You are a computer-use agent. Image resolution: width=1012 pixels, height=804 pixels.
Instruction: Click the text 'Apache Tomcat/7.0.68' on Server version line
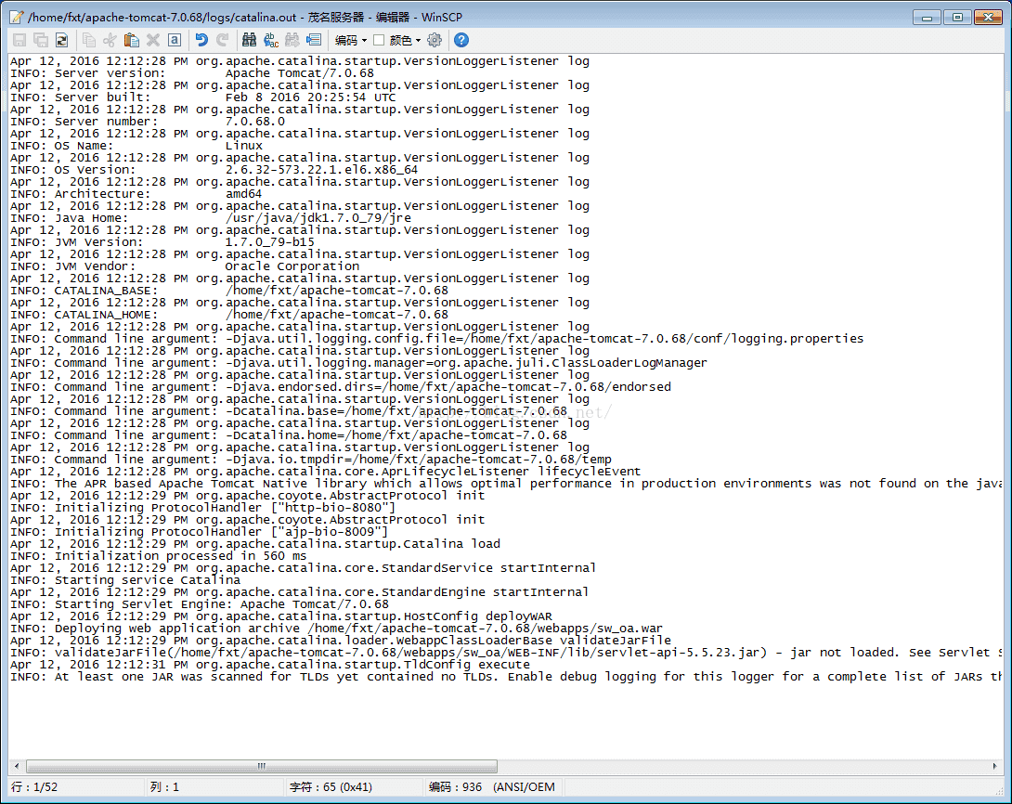click(300, 73)
